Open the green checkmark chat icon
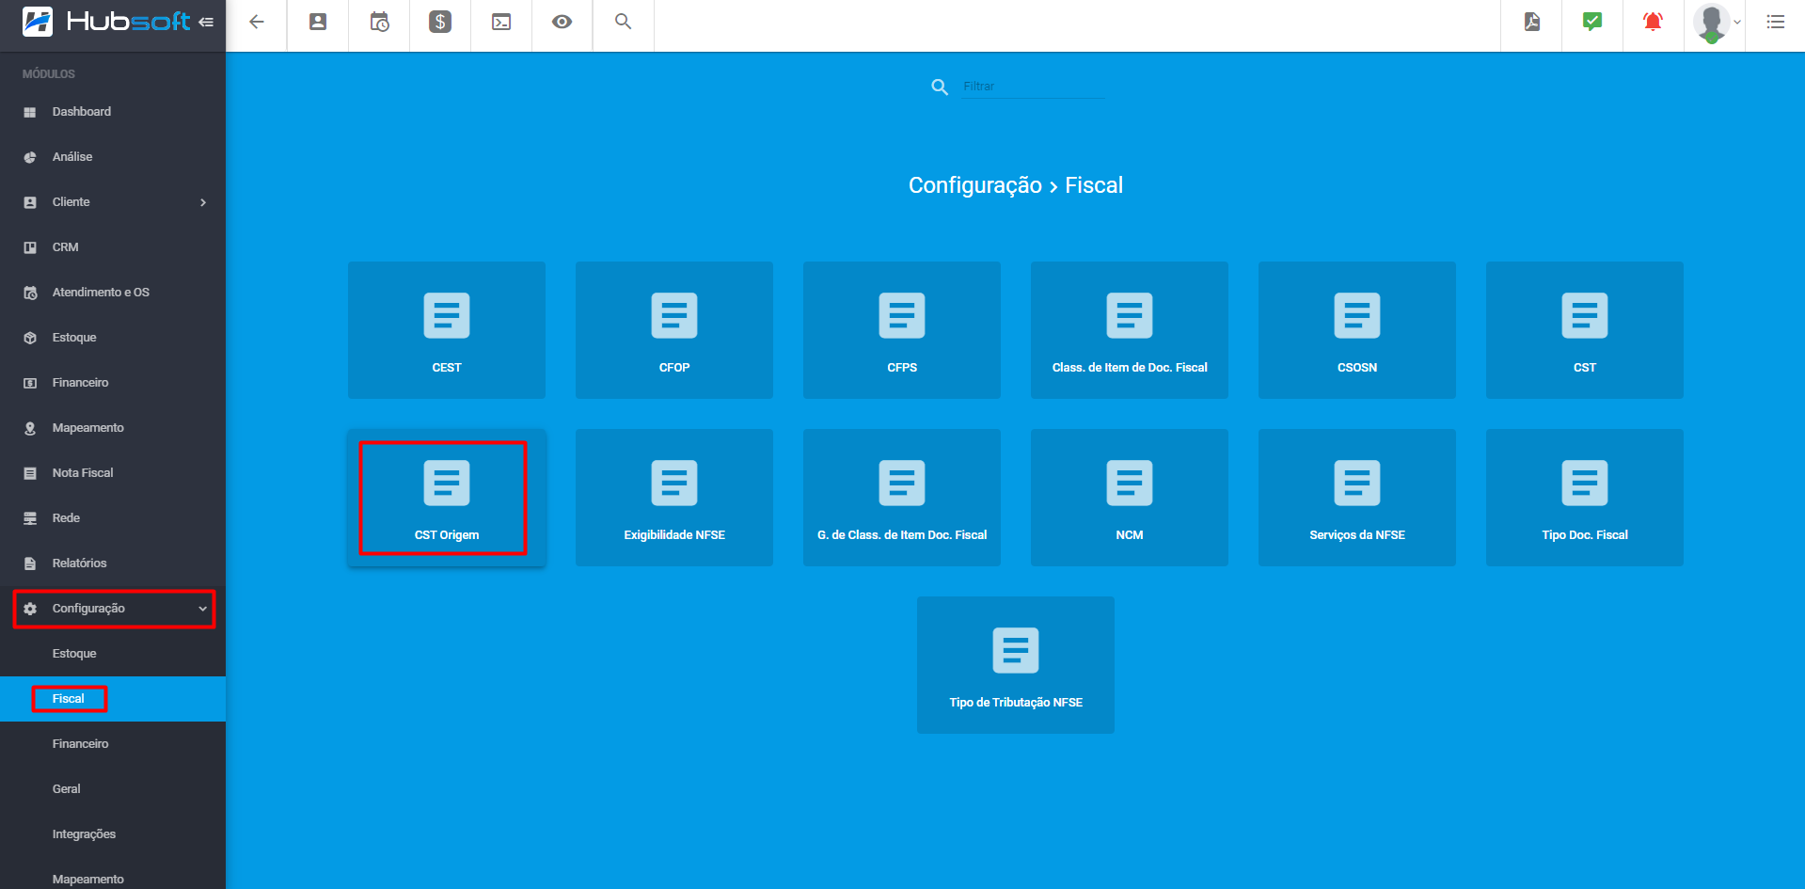The height and width of the screenshot is (889, 1805). click(1592, 22)
